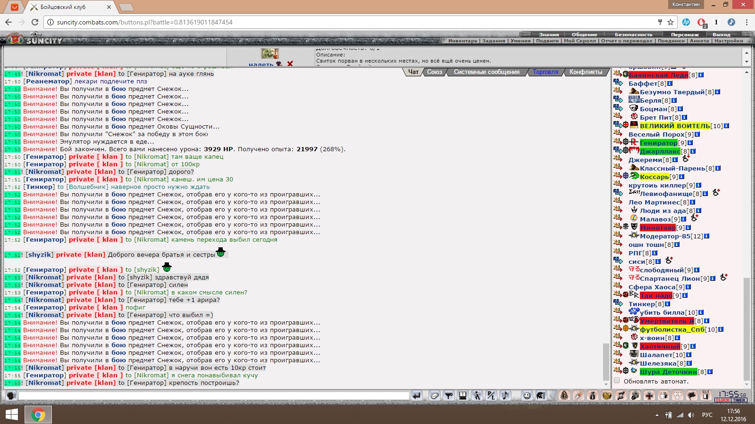The image size is (755, 424).
Task: Open the Поединки submenu link
Action: click(671, 41)
